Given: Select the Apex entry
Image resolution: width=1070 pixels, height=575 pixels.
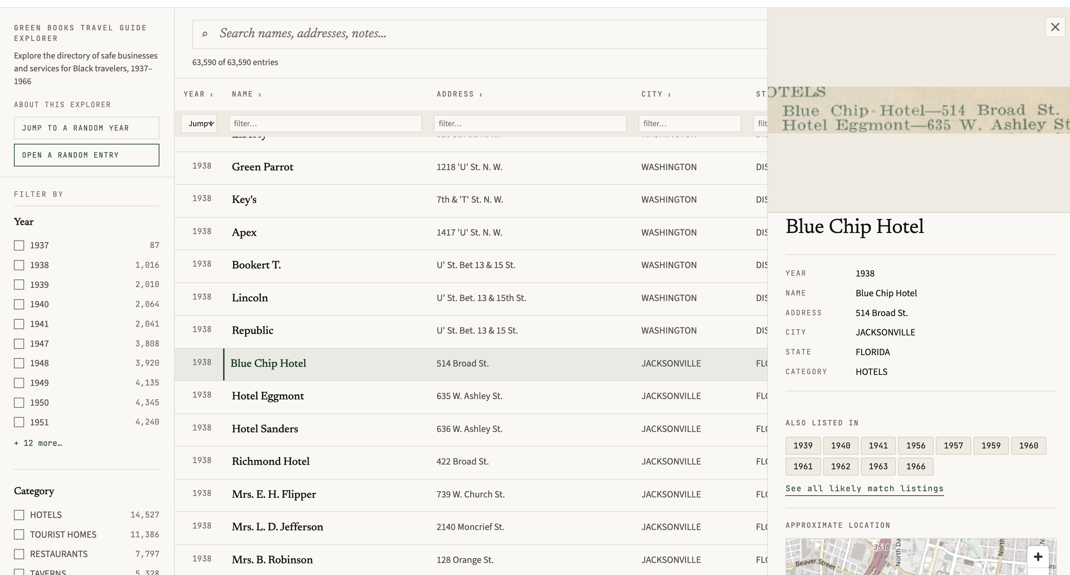Looking at the screenshot, I should click(x=471, y=233).
